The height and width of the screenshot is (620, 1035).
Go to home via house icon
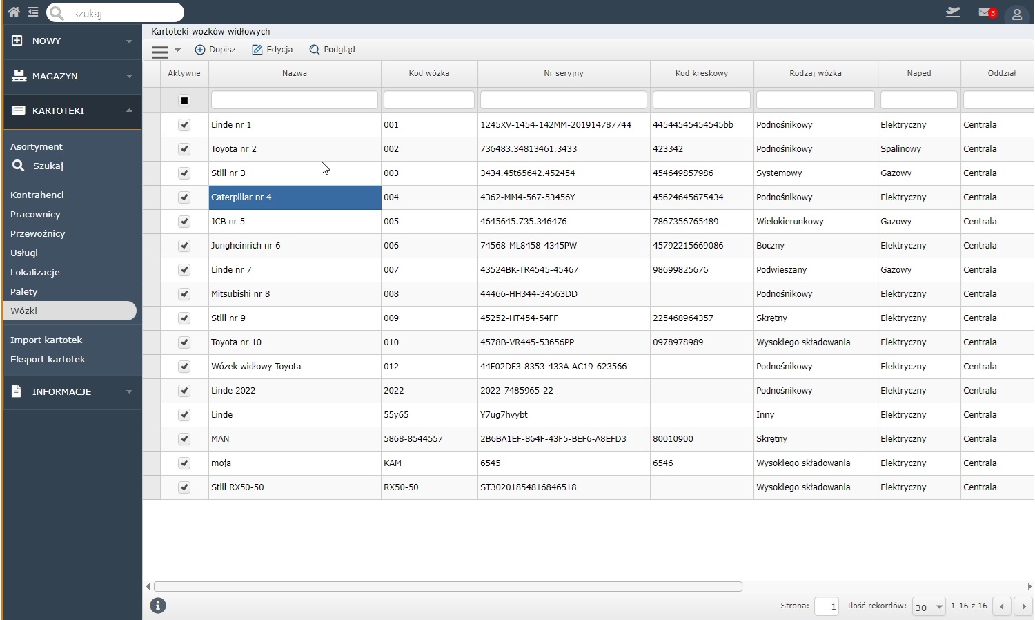(14, 12)
